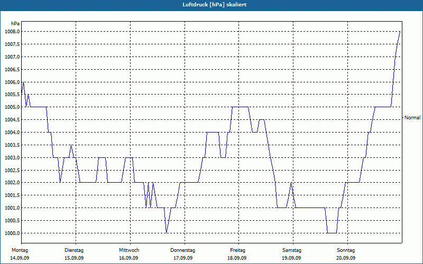
Task: Click the 1003,0 axis value
Action: (x=12, y=157)
